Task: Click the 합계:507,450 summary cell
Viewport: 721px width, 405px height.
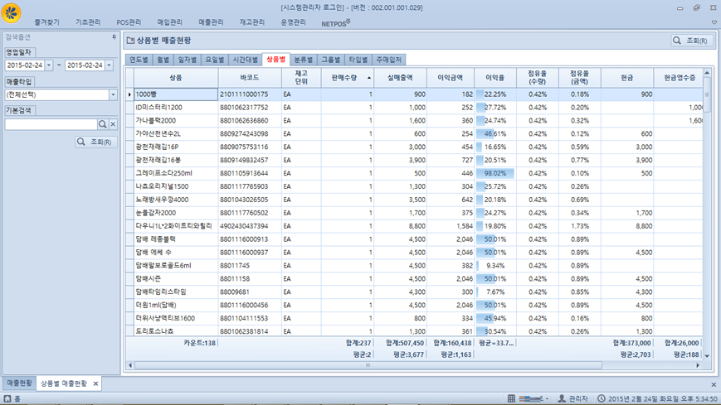Action: [405, 343]
